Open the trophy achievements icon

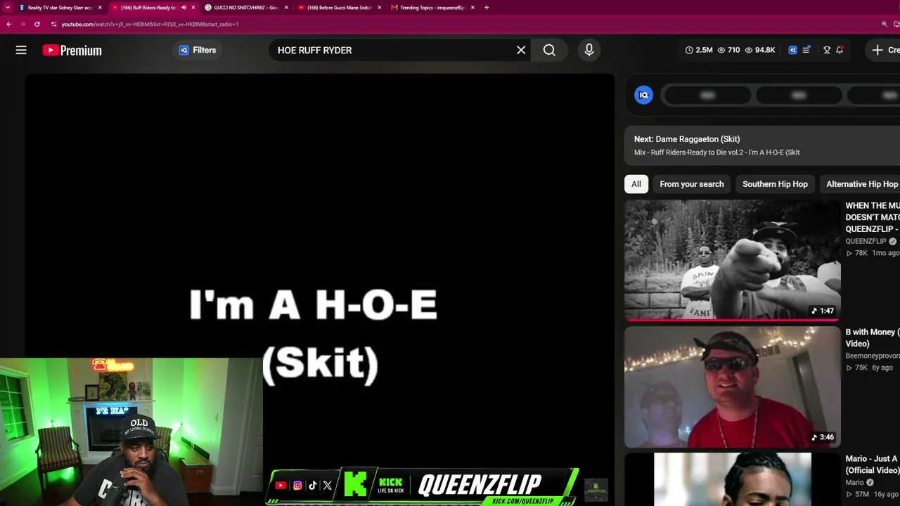click(827, 50)
